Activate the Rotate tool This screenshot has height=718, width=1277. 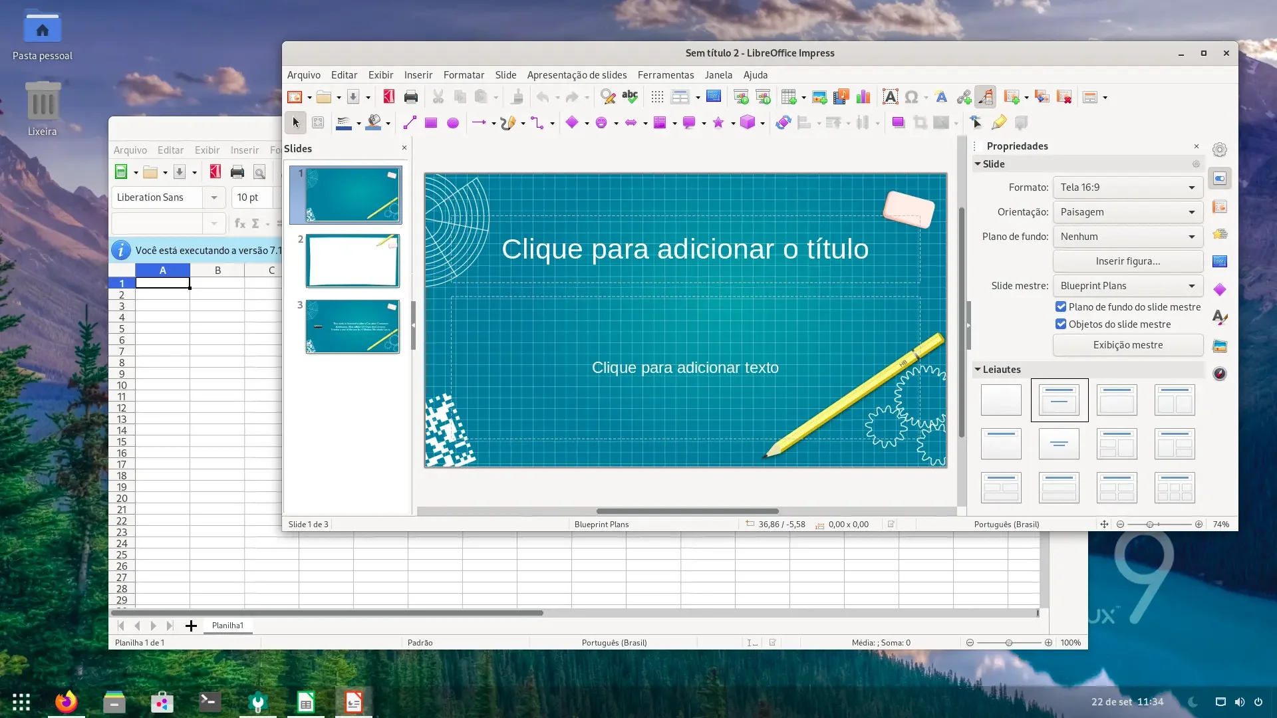[x=783, y=122]
